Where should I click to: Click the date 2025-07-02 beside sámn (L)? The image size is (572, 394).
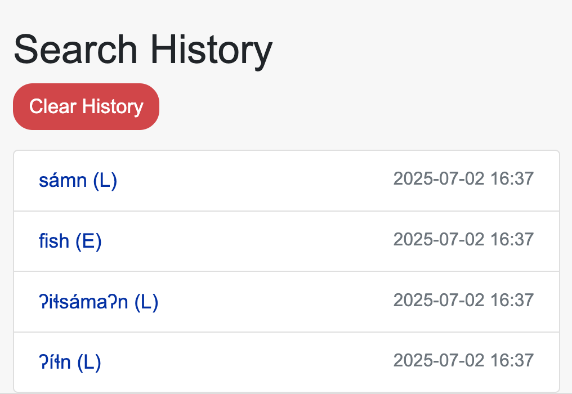pyautogui.click(x=439, y=179)
